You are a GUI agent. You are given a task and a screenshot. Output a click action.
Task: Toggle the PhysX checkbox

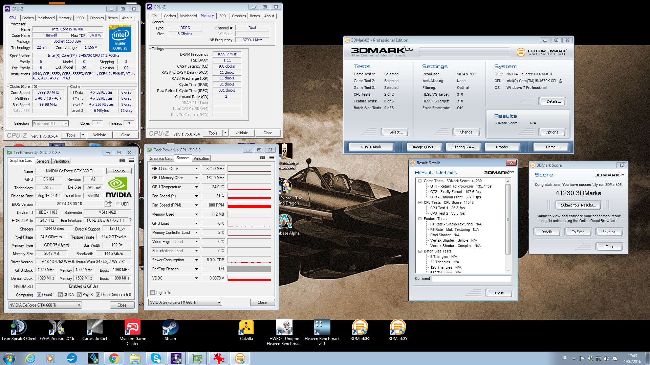click(79, 295)
